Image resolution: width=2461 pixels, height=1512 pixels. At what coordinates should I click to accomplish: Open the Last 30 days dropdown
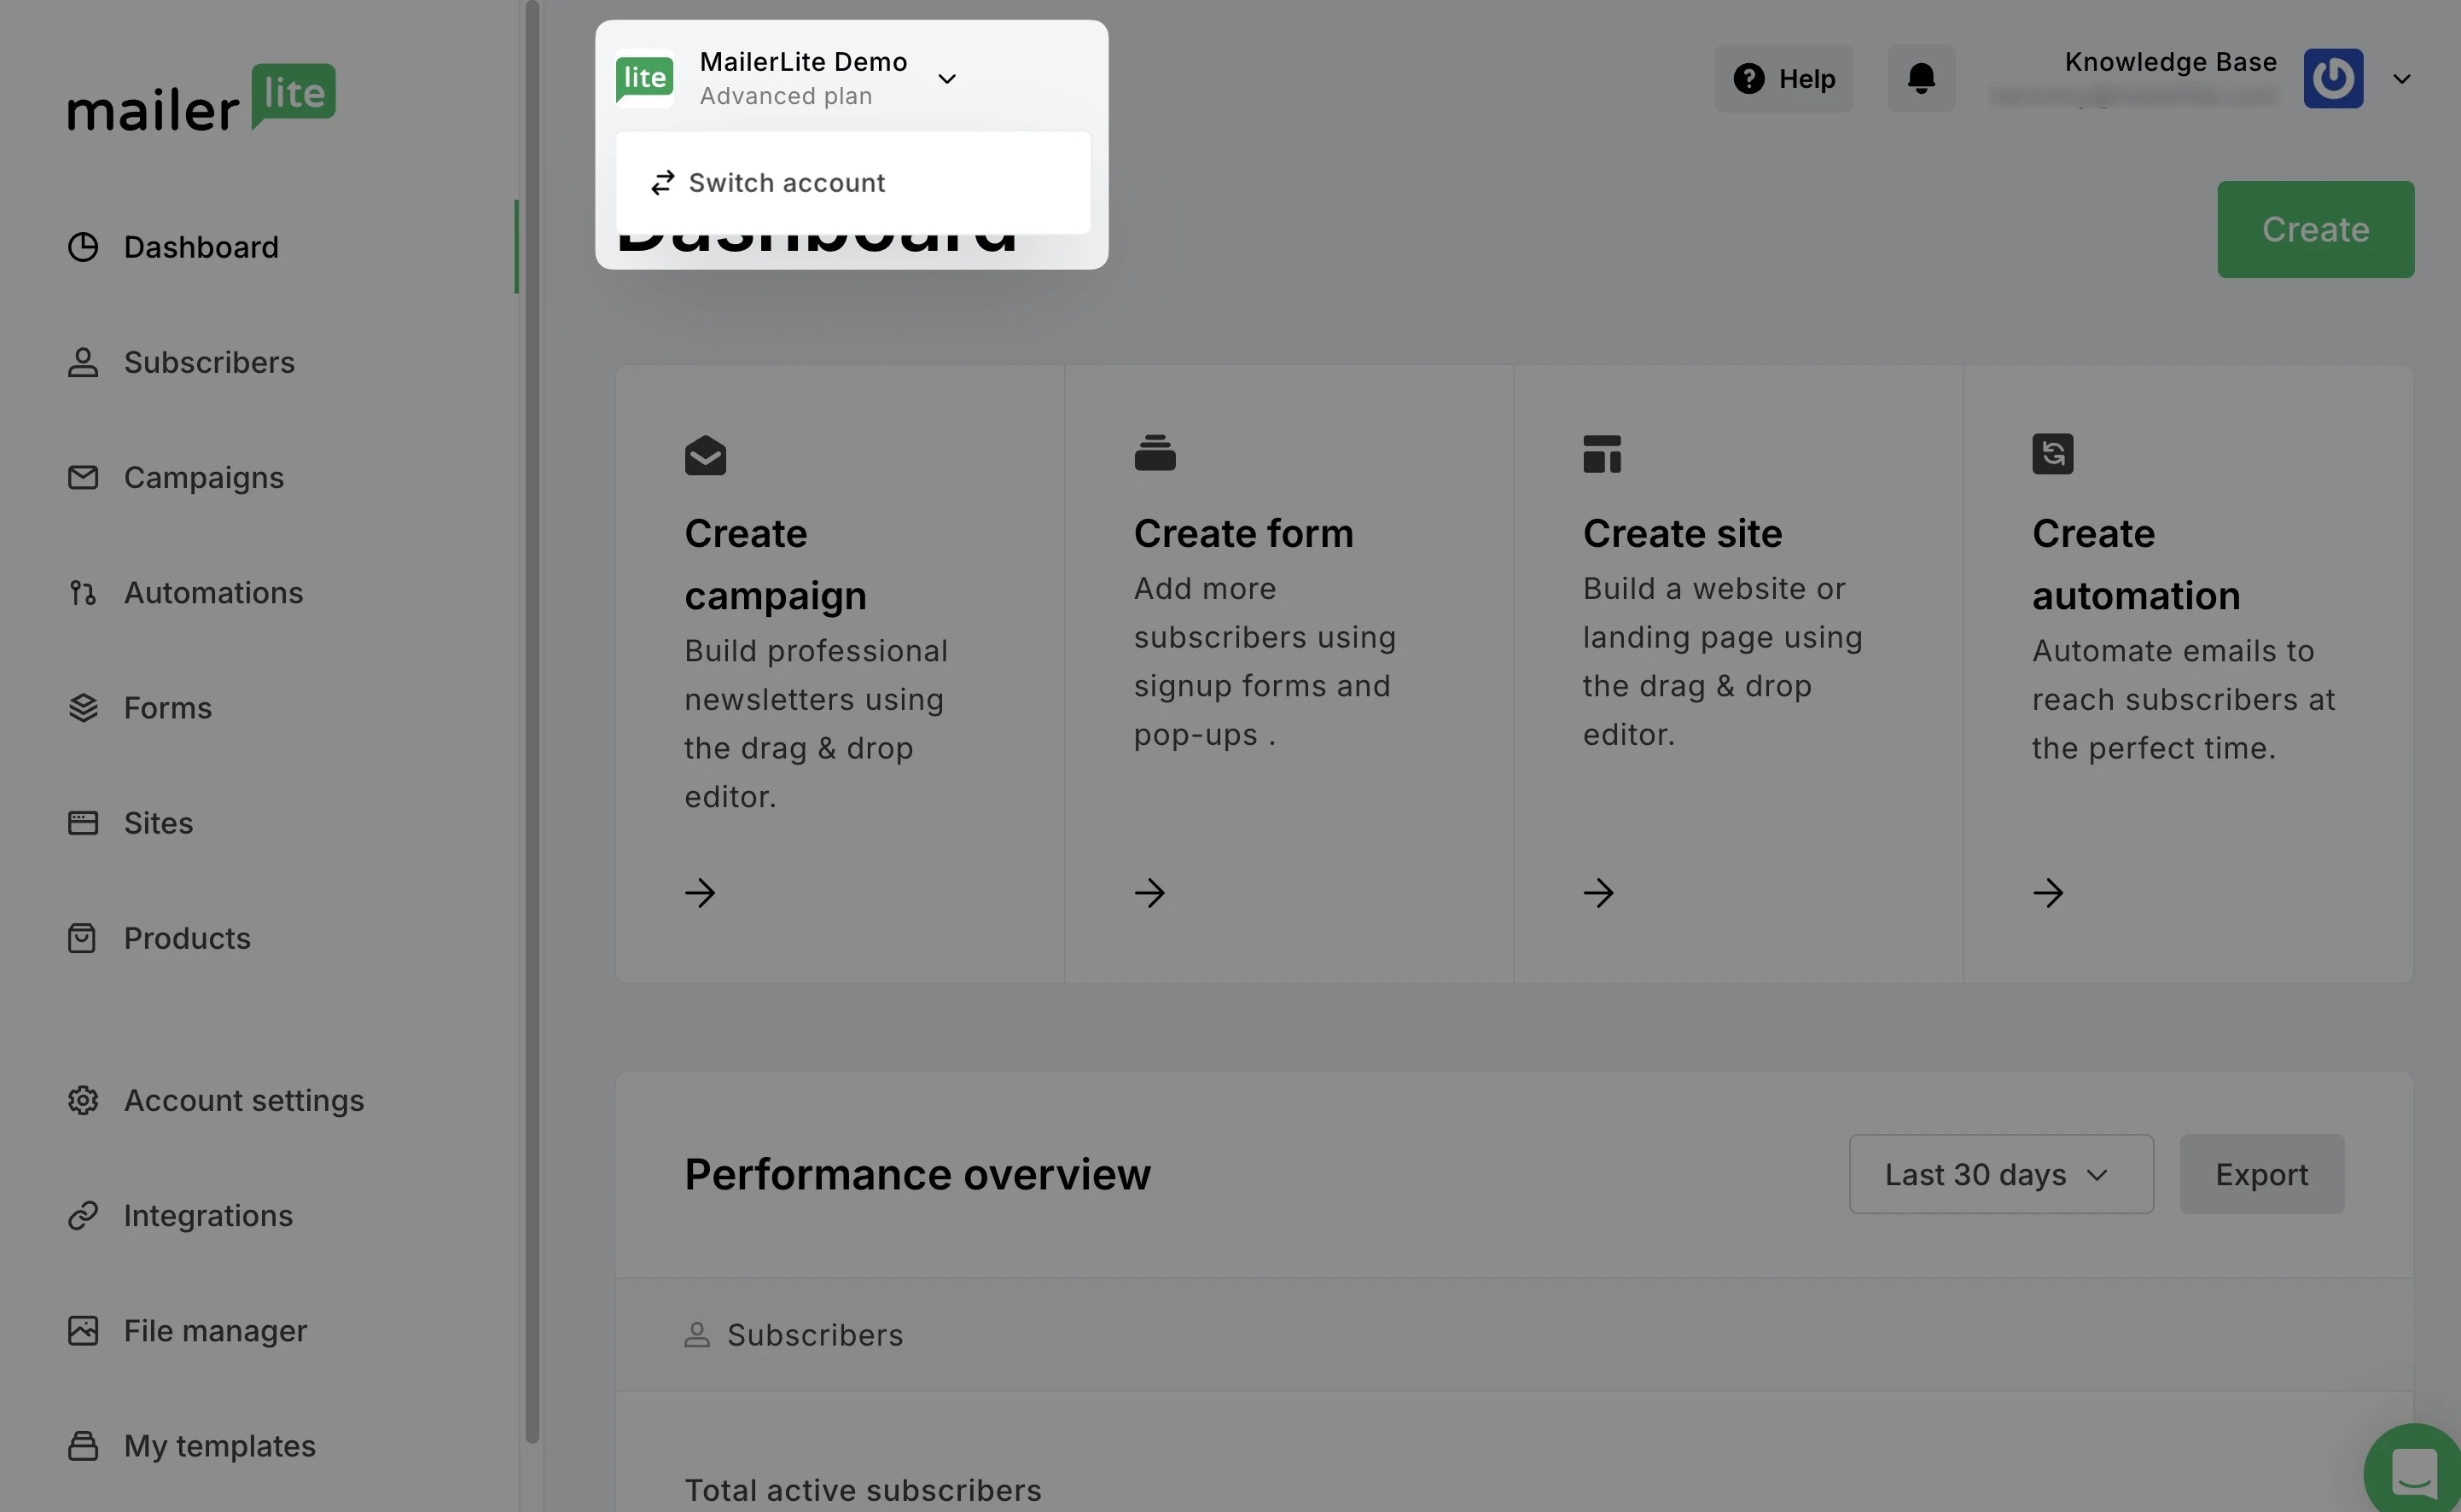[x=2001, y=1174]
